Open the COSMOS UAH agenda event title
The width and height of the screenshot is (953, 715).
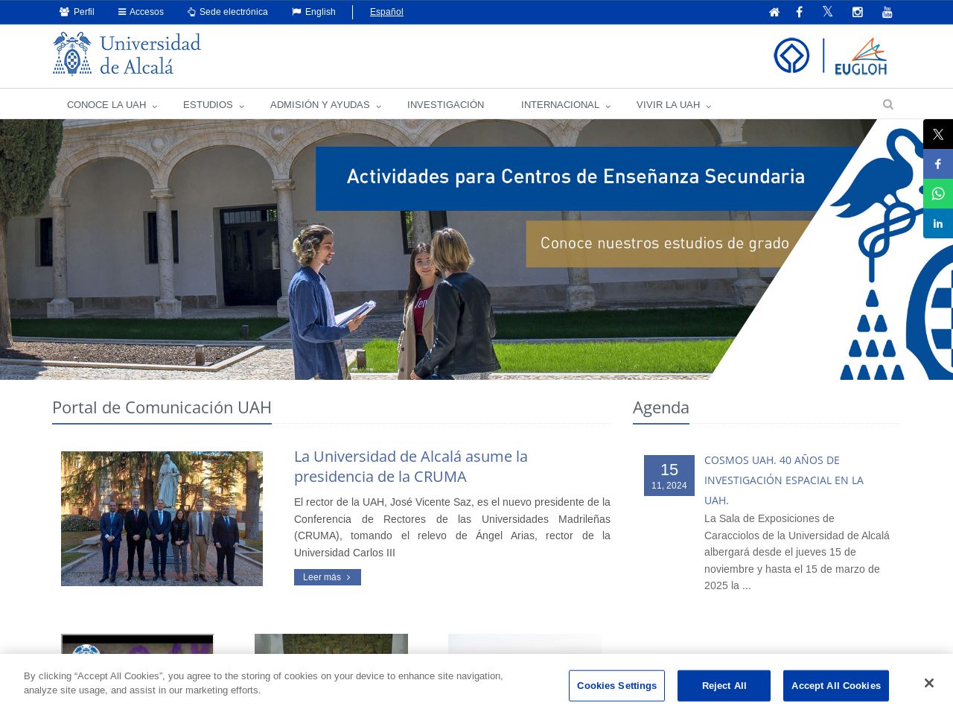[784, 480]
